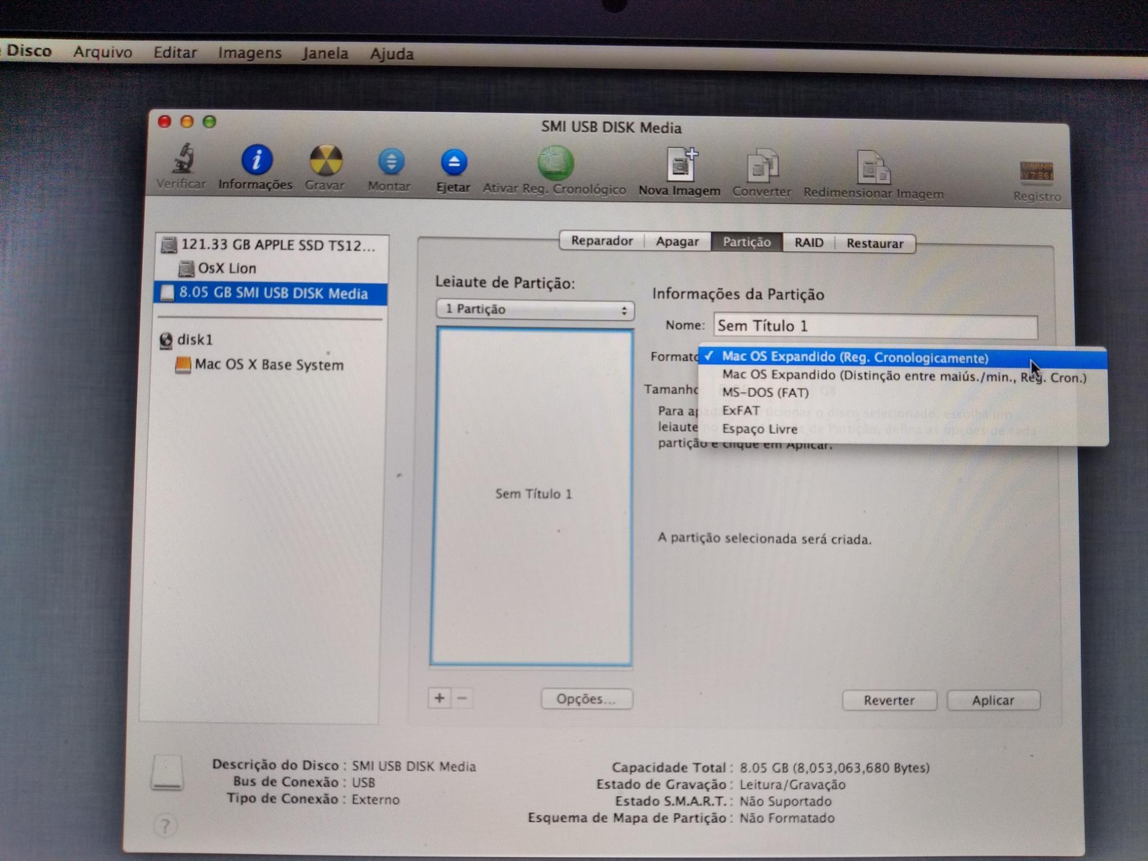Open the Janela menu
This screenshot has height=861, width=1148.
[x=325, y=54]
